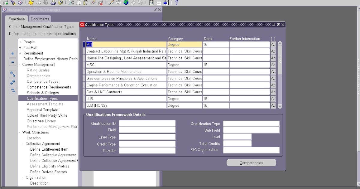This screenshot has height=189, width=360.
Task: Click the vertical scrollbar thumb of qualification list
Action: coord(280,60)
